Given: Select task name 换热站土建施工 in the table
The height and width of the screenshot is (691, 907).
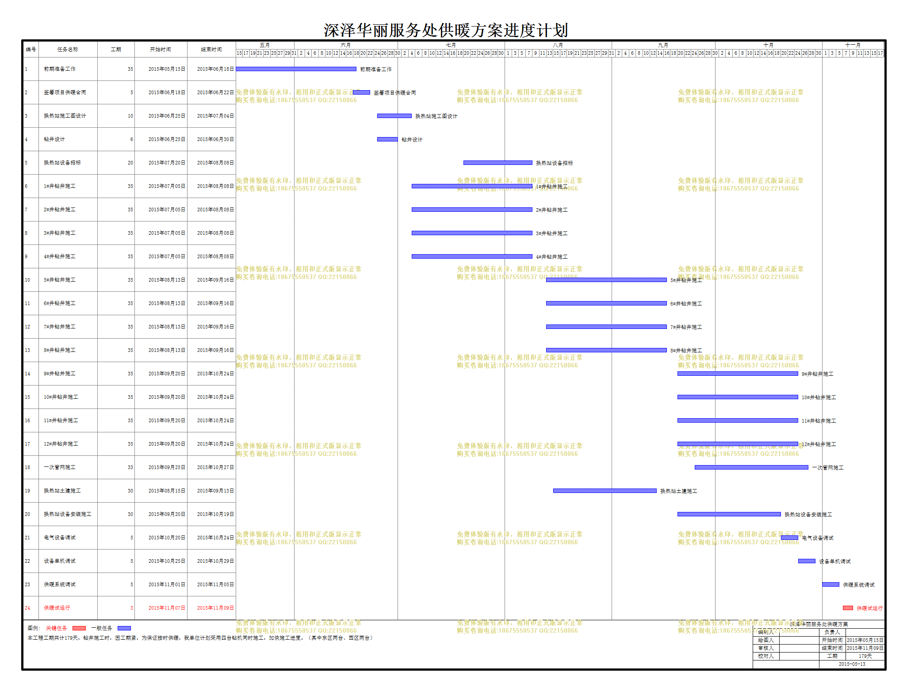Looking at the screenshot, I should click(62, 491).
